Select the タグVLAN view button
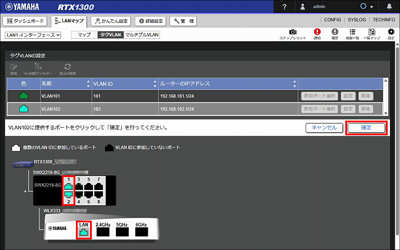The width and height of the screenshot is (400, 250). (111, 35)
